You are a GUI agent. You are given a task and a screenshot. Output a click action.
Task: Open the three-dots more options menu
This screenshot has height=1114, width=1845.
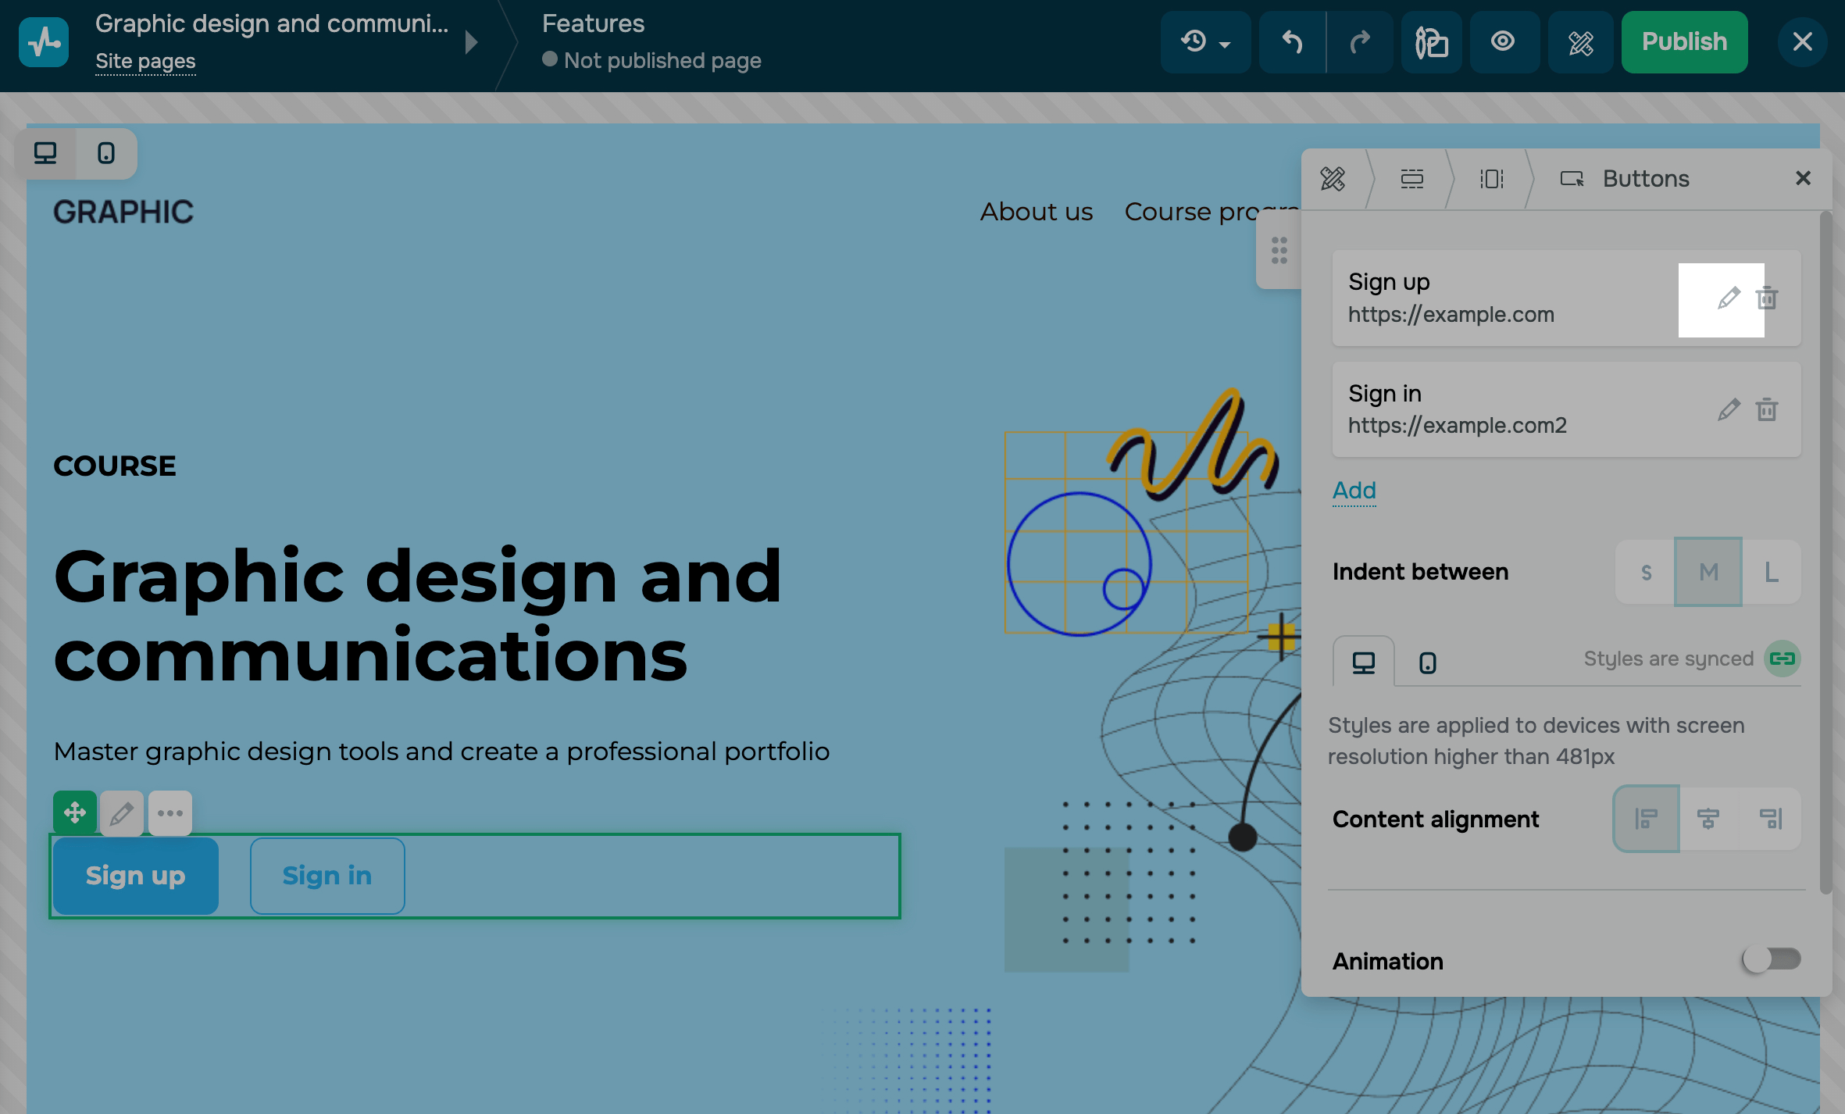point(170,814)
